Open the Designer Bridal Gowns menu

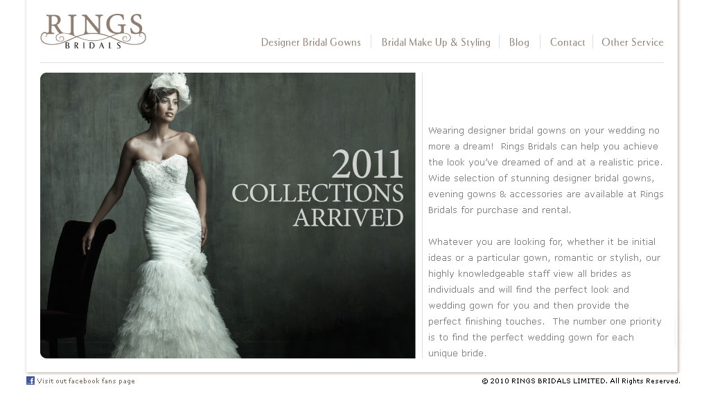click(310, 42)
